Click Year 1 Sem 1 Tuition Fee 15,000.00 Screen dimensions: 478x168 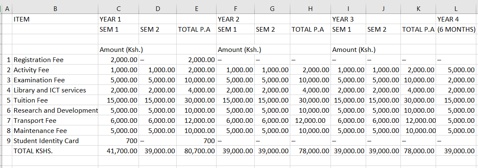pyautogui.click(x=118, y=100)
